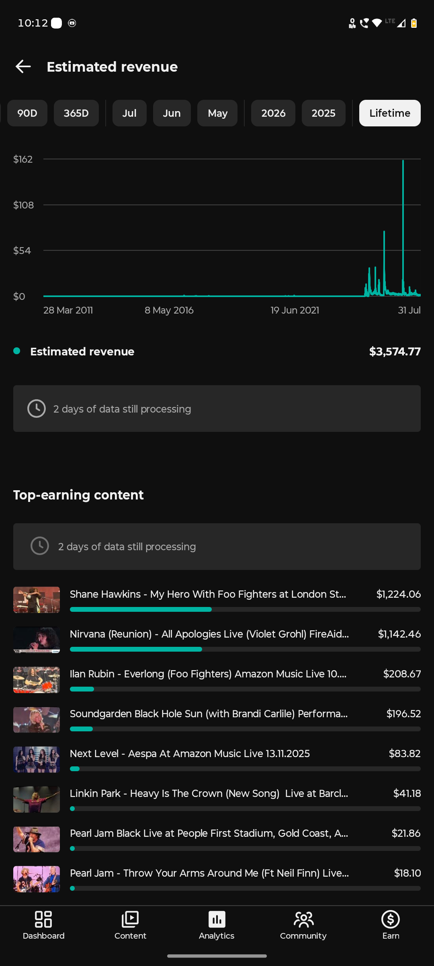Tap the Earn dollar icon
The height and width of the screenshot is (966, 434).
(x=391, y=919)
